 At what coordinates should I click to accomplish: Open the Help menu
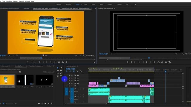click(33, 1)
